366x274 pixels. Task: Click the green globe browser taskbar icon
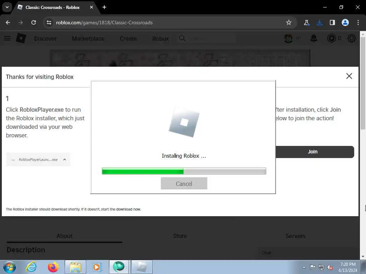[x=119, y=267]
